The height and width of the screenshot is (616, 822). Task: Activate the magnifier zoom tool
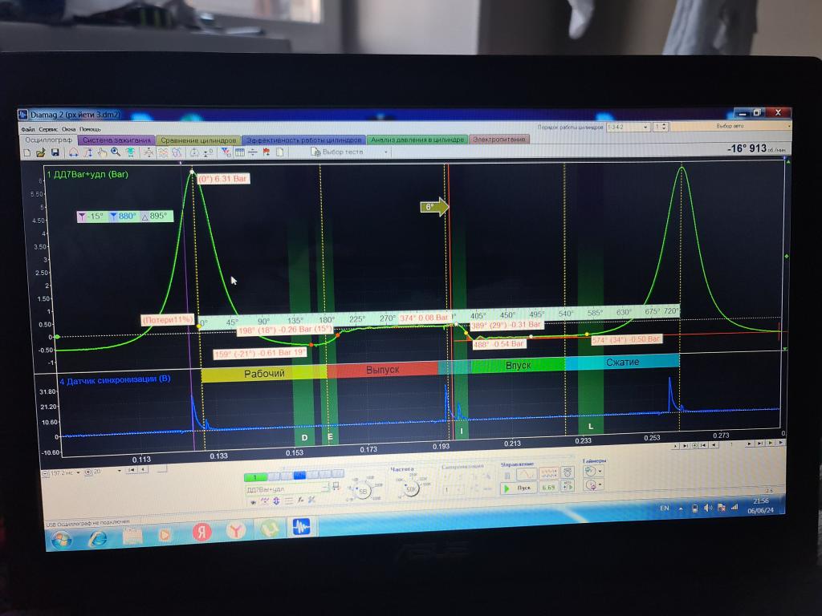click(x=116, y=152)
